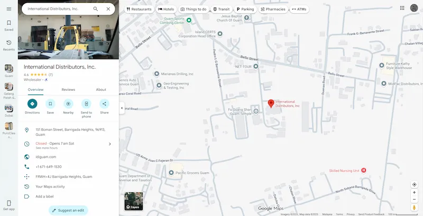Click the Guam Sports Climbing Center marker
The image size is (423, 216).
click(189, 20)
